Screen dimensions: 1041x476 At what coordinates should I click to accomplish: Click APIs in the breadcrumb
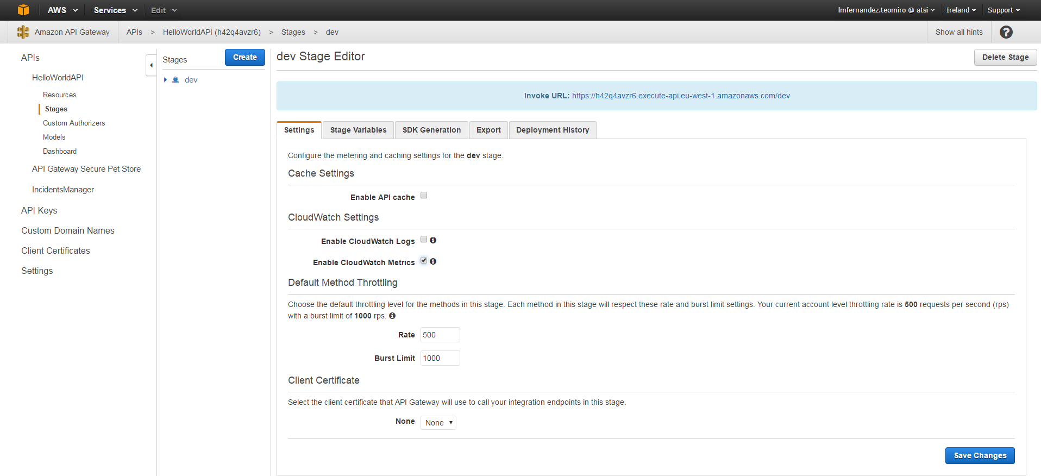coord(134,32)
